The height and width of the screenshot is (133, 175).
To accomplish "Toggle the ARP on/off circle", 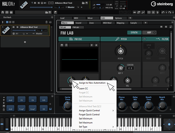I will coord(154,33).
